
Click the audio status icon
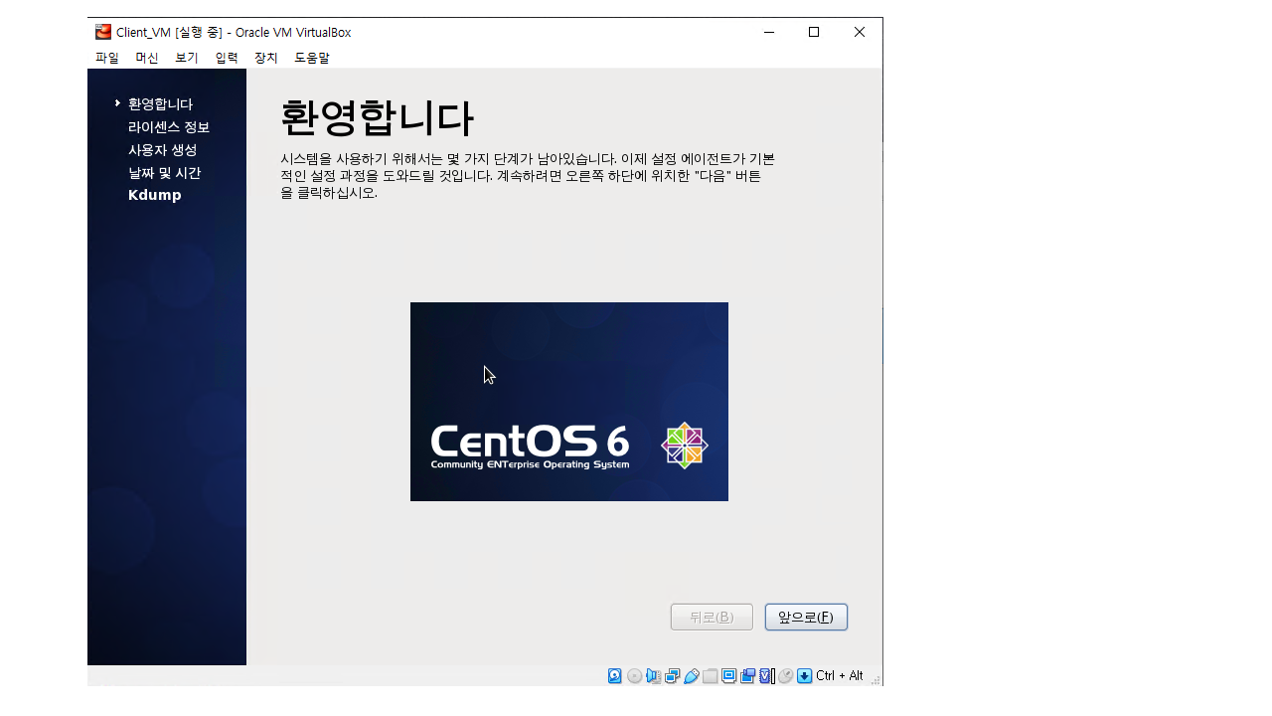[x=653, y=676]
